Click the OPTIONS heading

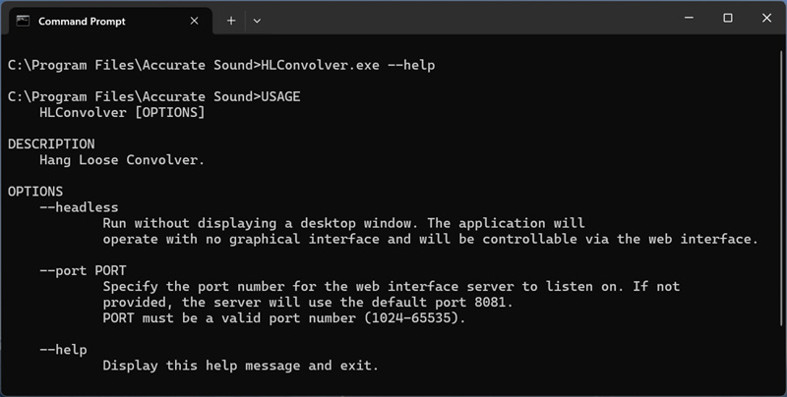pos(35,192)
